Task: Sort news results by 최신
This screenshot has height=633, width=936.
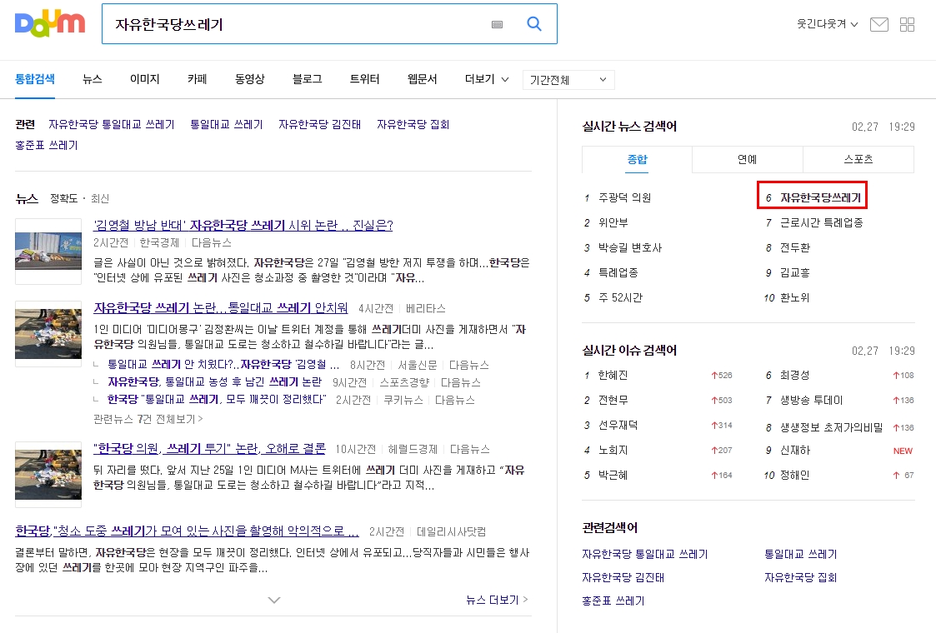Action: point(100,198)
